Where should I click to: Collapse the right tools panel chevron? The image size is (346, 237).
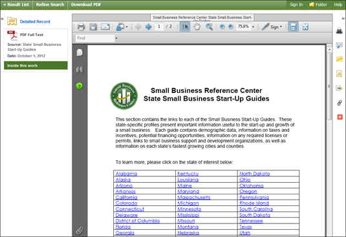tap(343, 19)
